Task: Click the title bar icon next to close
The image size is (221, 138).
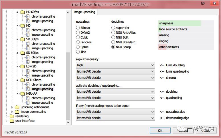Action: 203,3
